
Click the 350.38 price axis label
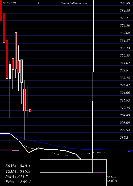(125, 56)
